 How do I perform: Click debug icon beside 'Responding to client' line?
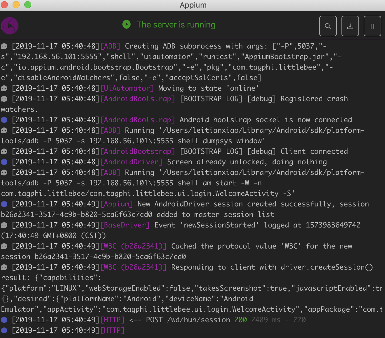(4, 267)
